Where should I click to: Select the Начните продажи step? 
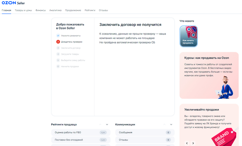[70, 66]
